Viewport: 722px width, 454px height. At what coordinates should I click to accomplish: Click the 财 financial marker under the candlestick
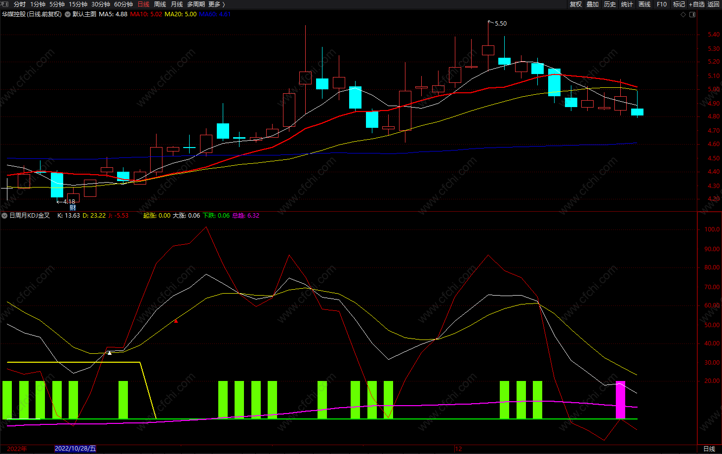[73, 208]
